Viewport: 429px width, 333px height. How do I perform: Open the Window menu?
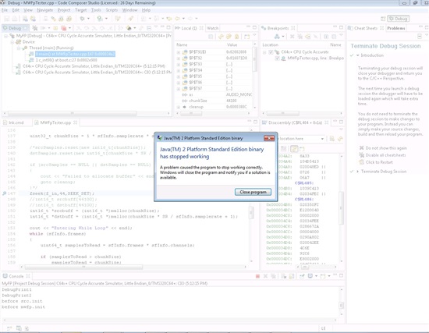(x=129, y=10)
